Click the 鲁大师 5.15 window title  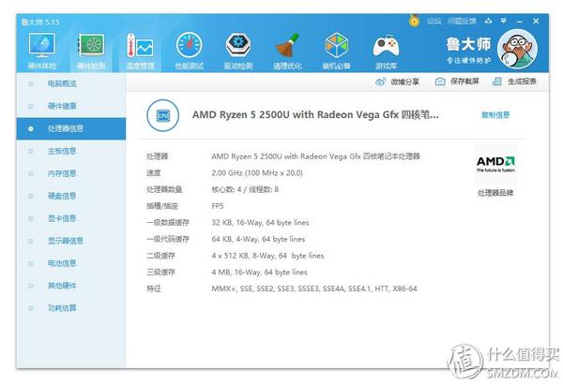[x=40, y=22]
